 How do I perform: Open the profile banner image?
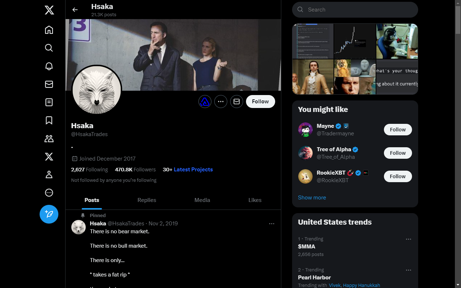(173, 55)
